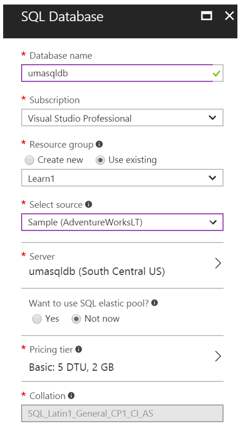Image resolution: width=241 pixels, height=428 pixels.
Task: Choose Yes for SQL elastic pool
Action: [37, 319]
